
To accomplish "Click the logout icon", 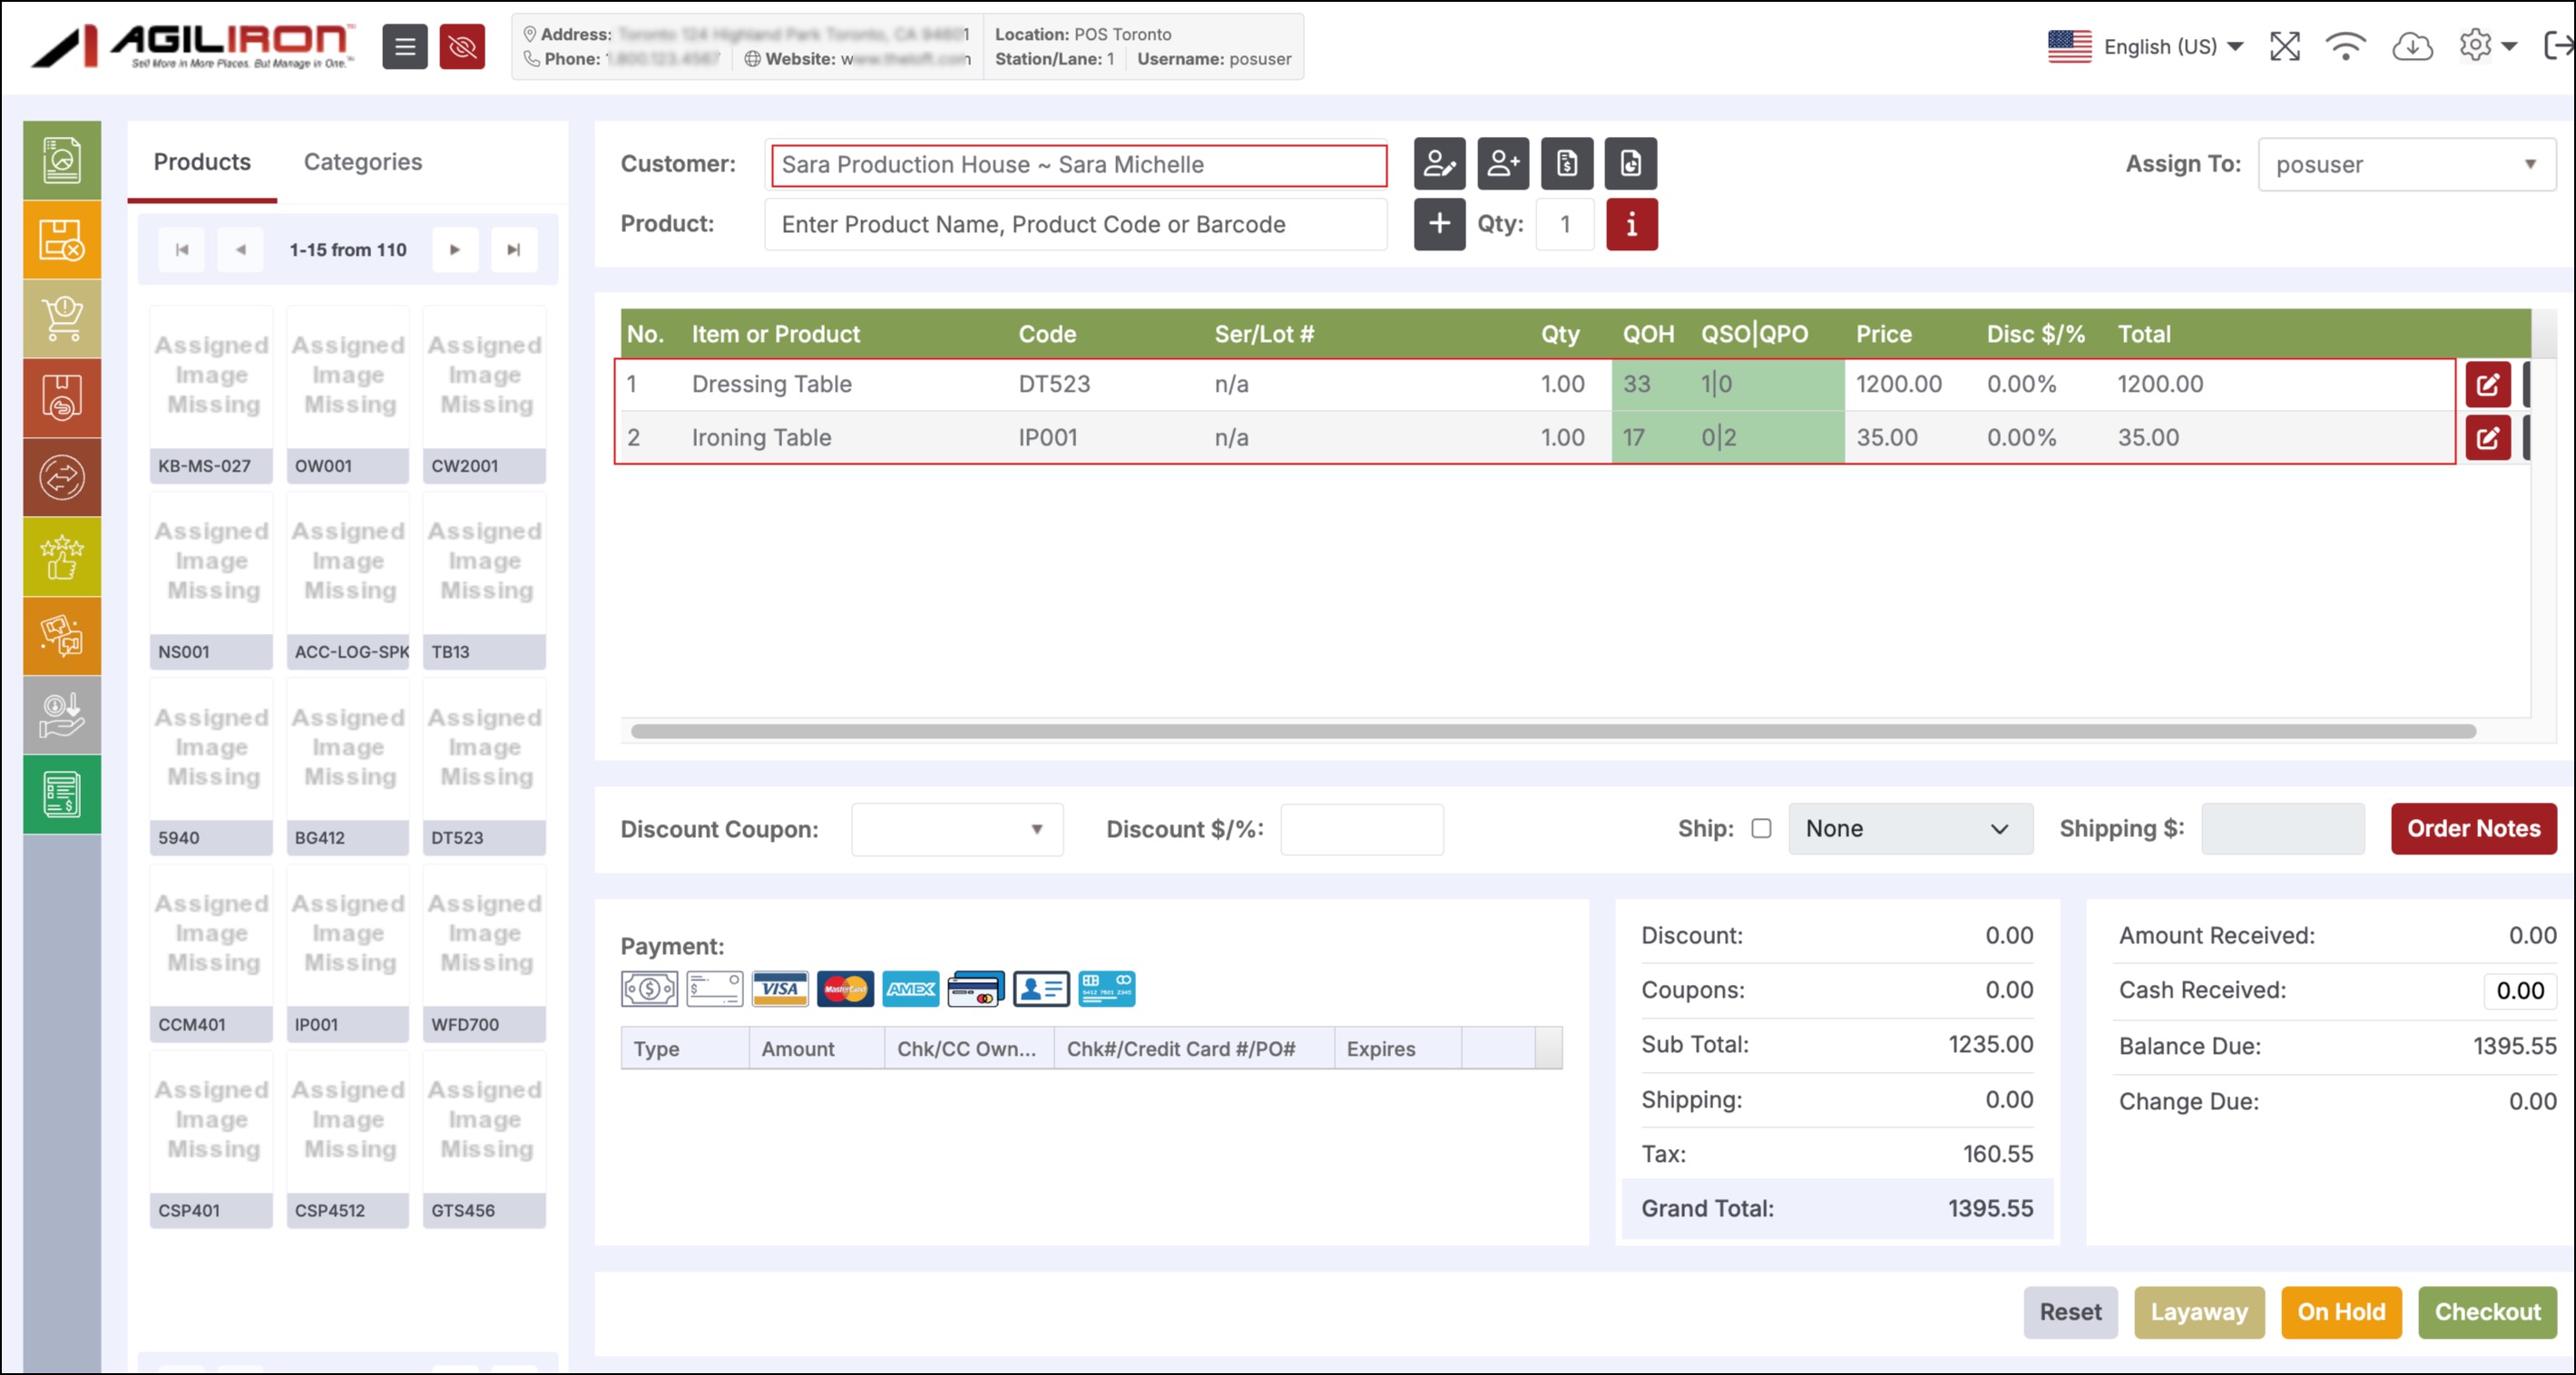I will pyautogui.click(x=2558, y=46).
